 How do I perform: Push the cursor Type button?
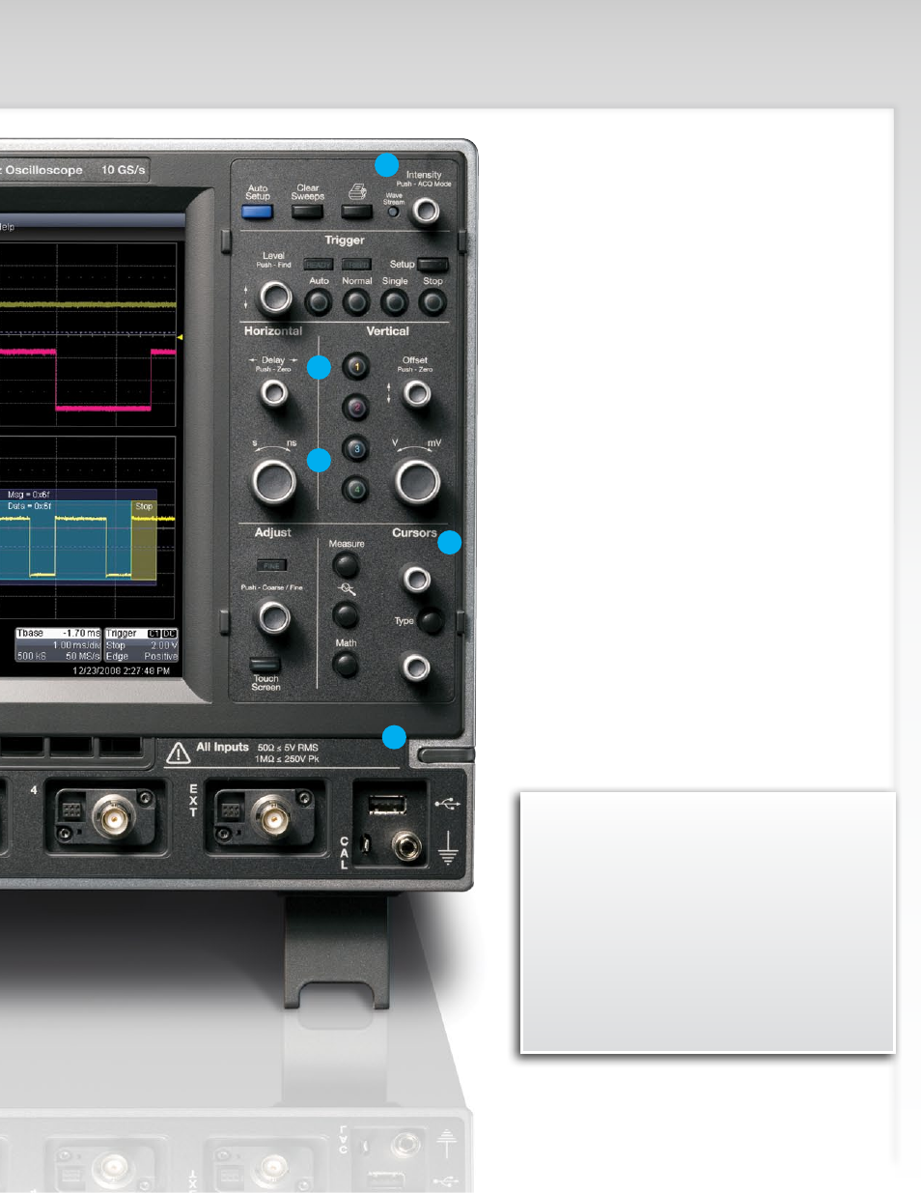tap(432, 620)
